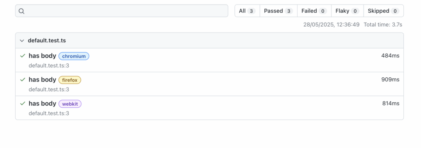Show only Passed tests

click(x=278, y=11)
